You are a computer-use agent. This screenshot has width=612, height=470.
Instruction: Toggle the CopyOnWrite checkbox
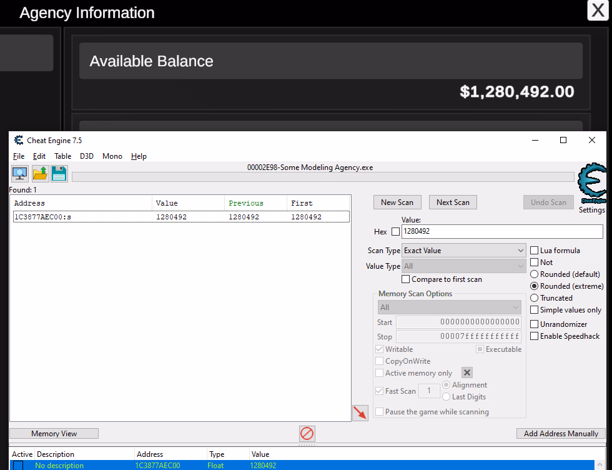click(380, 361)
